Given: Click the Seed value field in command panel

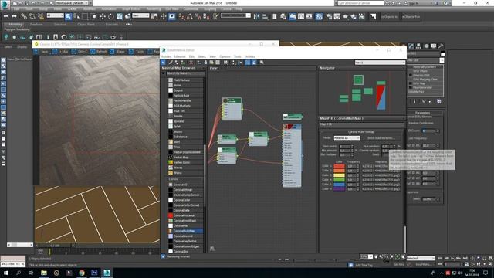Looking at the screenshot, I should click(x=428, y=199).
